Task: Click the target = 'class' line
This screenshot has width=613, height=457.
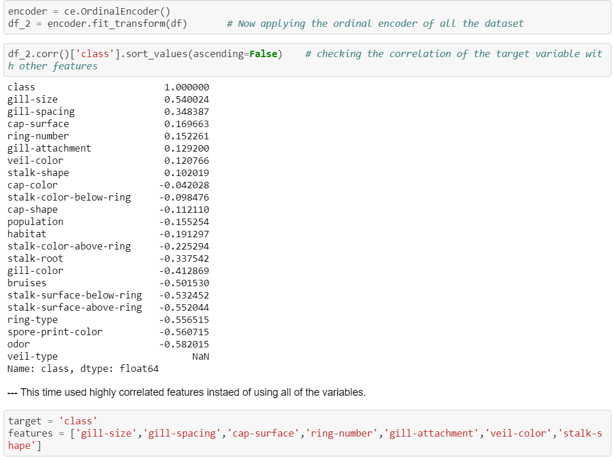Action: (x=52, y=421)
